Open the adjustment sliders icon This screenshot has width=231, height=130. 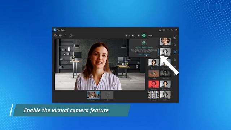click(65, 35)
